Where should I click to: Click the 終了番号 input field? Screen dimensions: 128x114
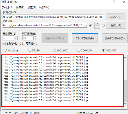click(28, 38)
